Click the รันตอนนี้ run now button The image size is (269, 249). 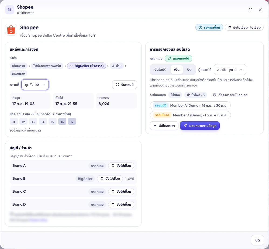click(125, 85)
